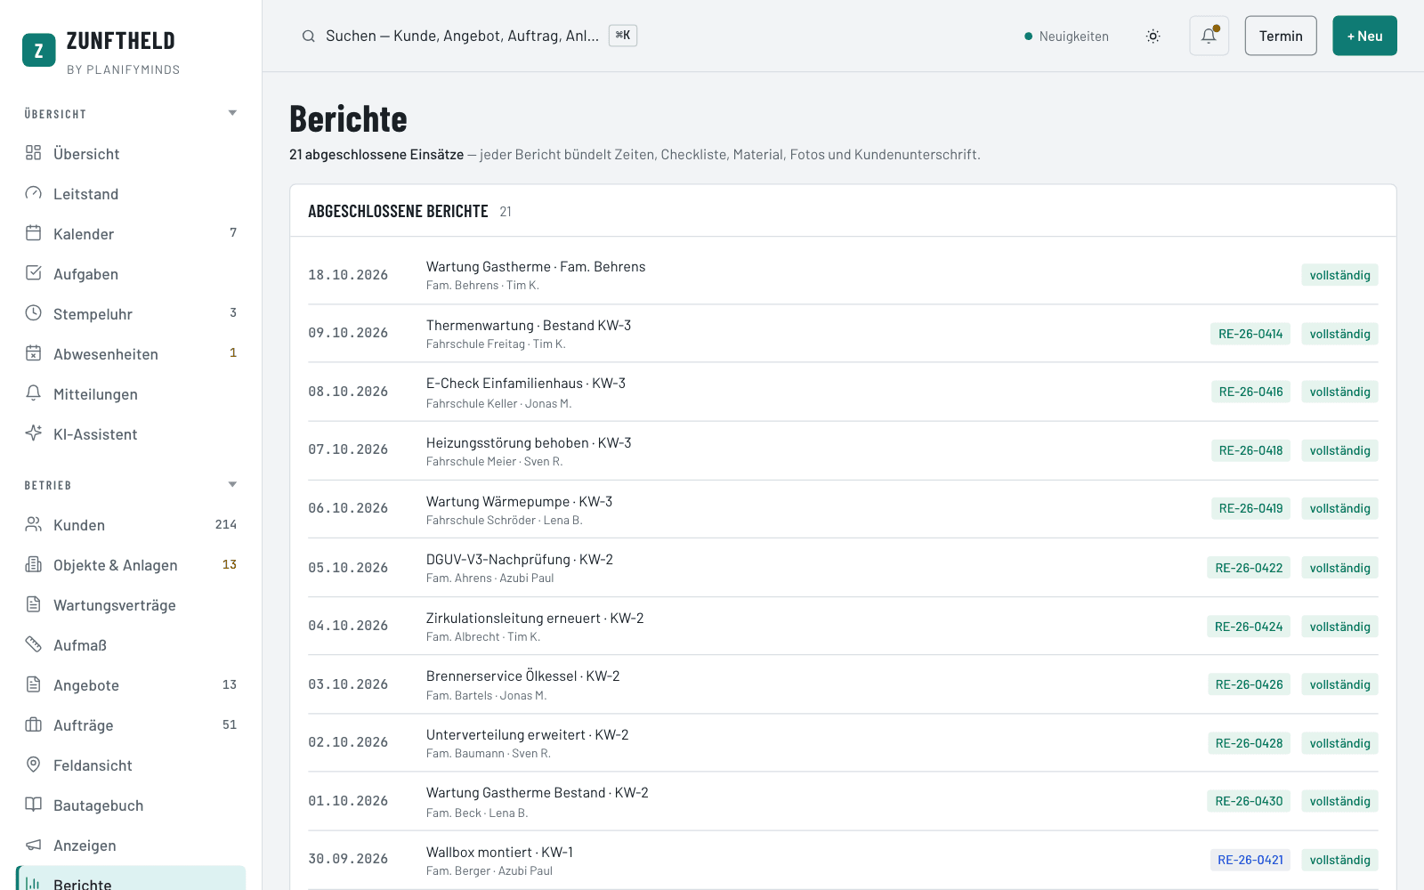
Task: Open the Aufmaß ruler icon
Action: [x=33, y=644]
